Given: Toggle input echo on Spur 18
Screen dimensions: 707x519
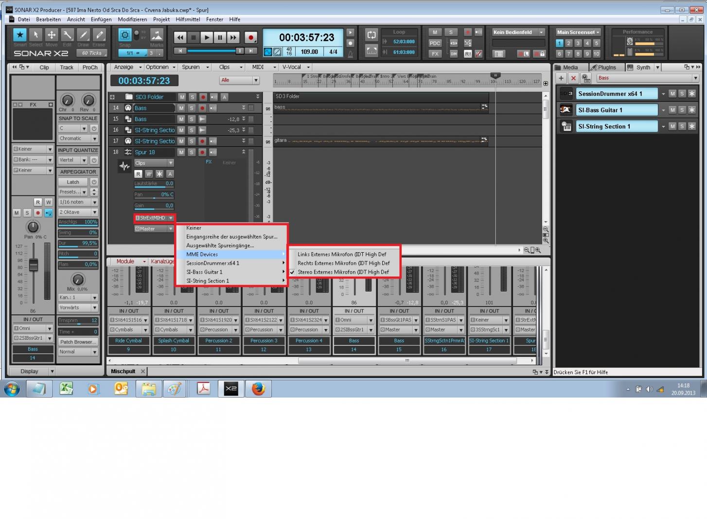Looking at the screenshot, I should coord(213,152).
